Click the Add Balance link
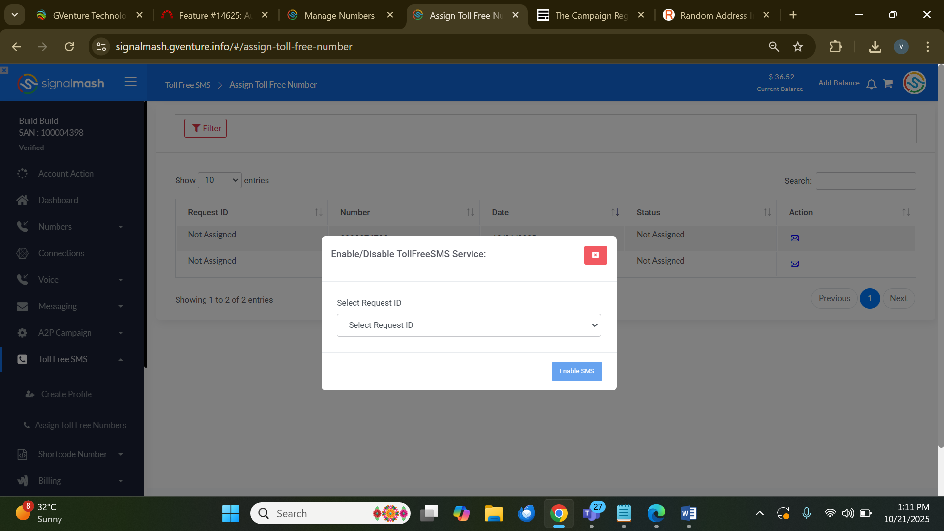Viewport: 944px width, 531px height. (838, 83)
